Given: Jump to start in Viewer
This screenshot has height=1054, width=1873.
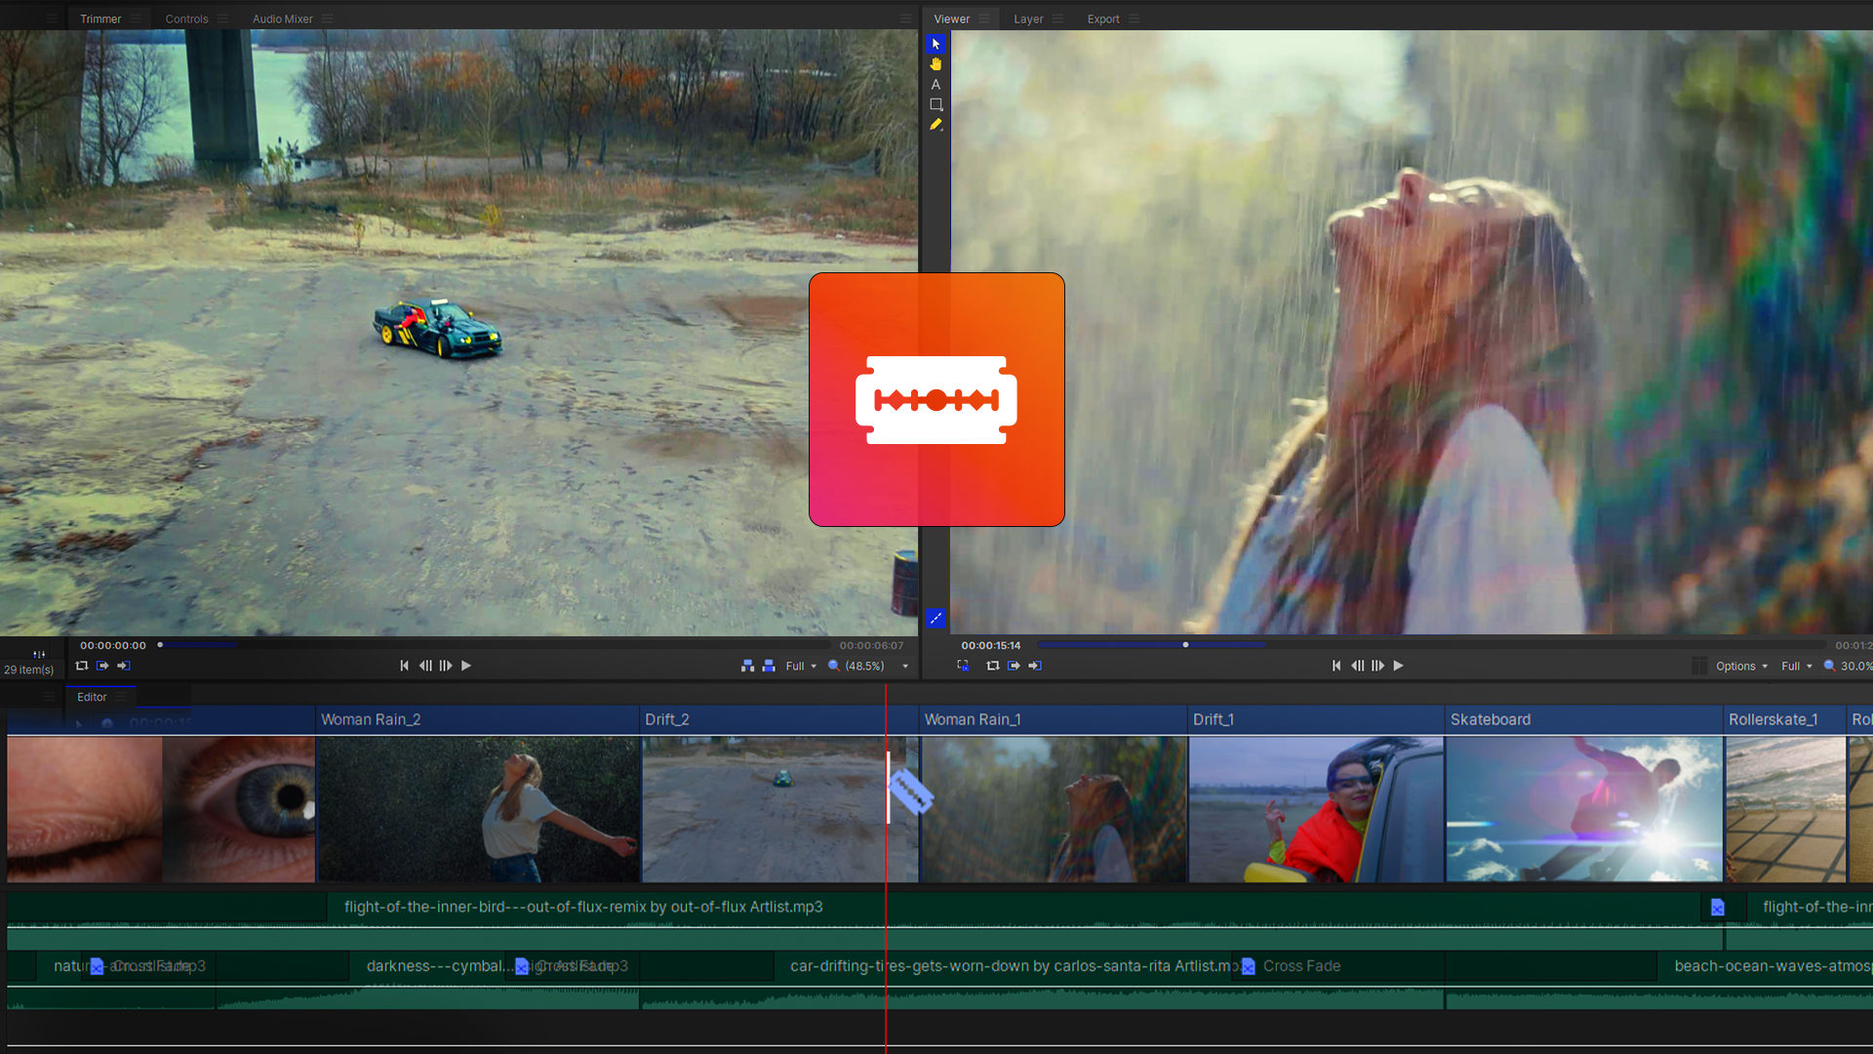Looking at the screenshot, I should tap(1336, 666).
